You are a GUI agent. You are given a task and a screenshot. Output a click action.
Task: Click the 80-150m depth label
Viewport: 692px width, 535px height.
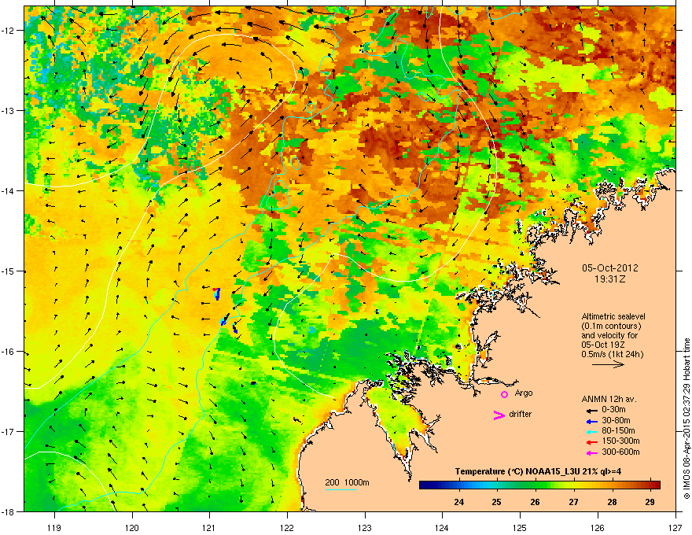(x=618, y=430)
